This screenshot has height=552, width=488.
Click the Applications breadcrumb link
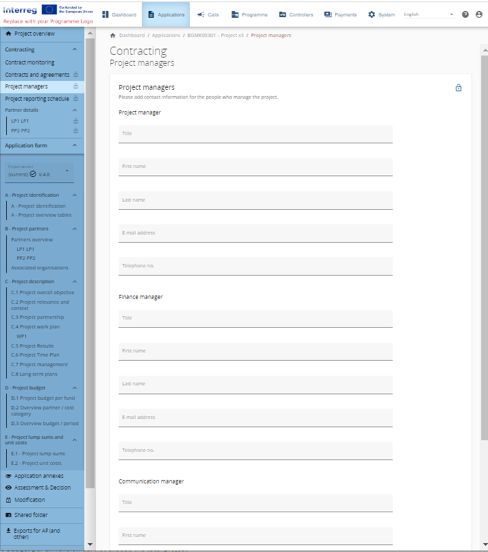pos(167,35)
